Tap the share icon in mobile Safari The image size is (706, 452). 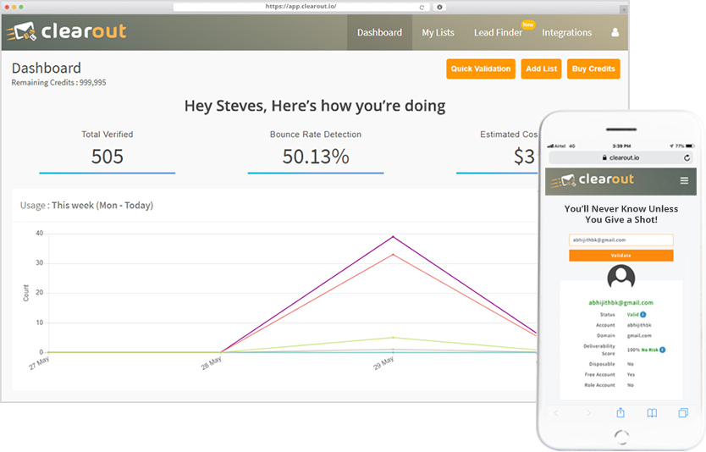click(x=620, y=412)
